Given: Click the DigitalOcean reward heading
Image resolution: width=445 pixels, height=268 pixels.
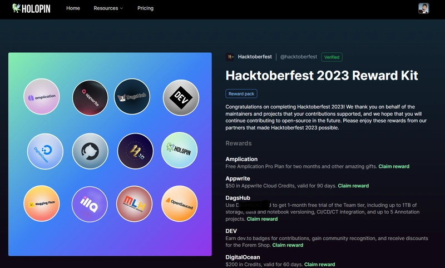Looking at the screenshot, I should click(x=243, y=257).
